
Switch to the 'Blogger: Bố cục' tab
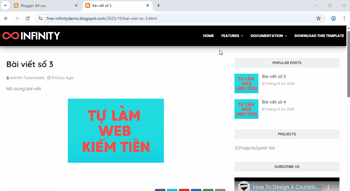click(46, 6)
